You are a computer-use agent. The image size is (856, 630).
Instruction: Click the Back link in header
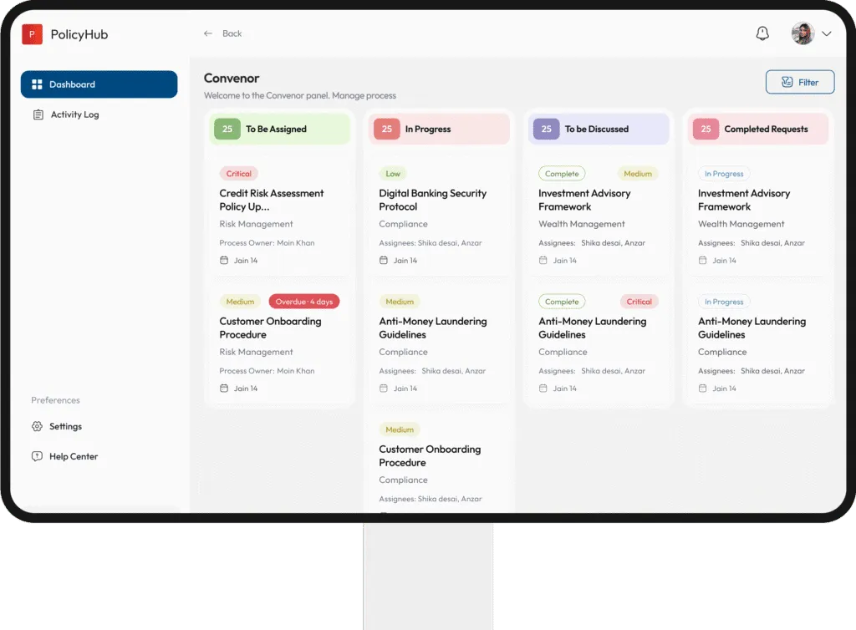point(232,33)
